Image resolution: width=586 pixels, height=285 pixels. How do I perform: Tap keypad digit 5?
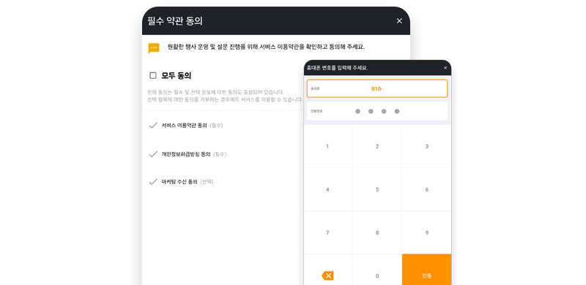(377, 189)
